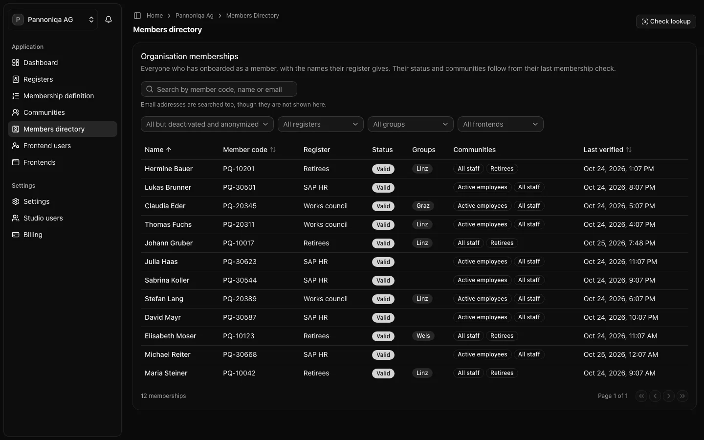This screenshot has height=440, width=704.
Task: Click the Frontend users icon
Action: pyautogui.click(x=16, y=146)
